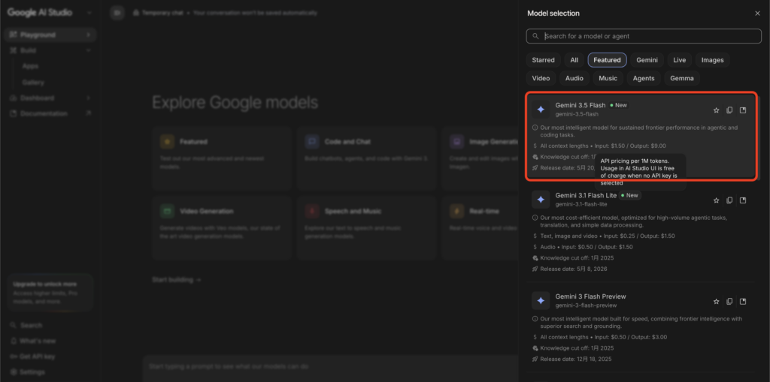Open the Code and Chat card
This screenshot has width=770, height=382.
(366, 158)
